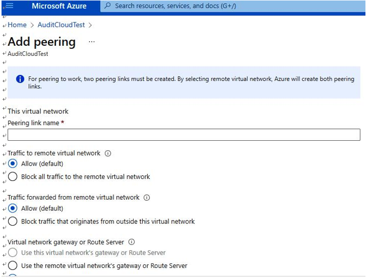This screenshot has width=368, height=279.
Task: Click the blue info icon in banner
Action: coord(20,79)
